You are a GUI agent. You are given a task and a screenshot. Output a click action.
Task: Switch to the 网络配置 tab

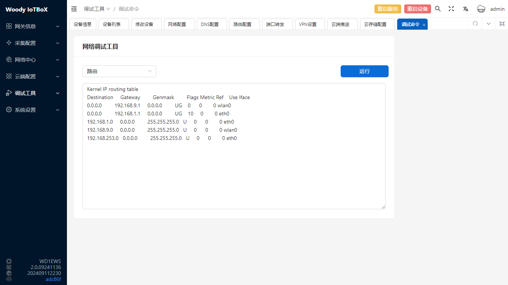pyautogui.click(x=177, y=24)
